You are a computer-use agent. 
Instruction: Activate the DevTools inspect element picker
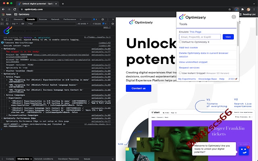tap(2, 19)
